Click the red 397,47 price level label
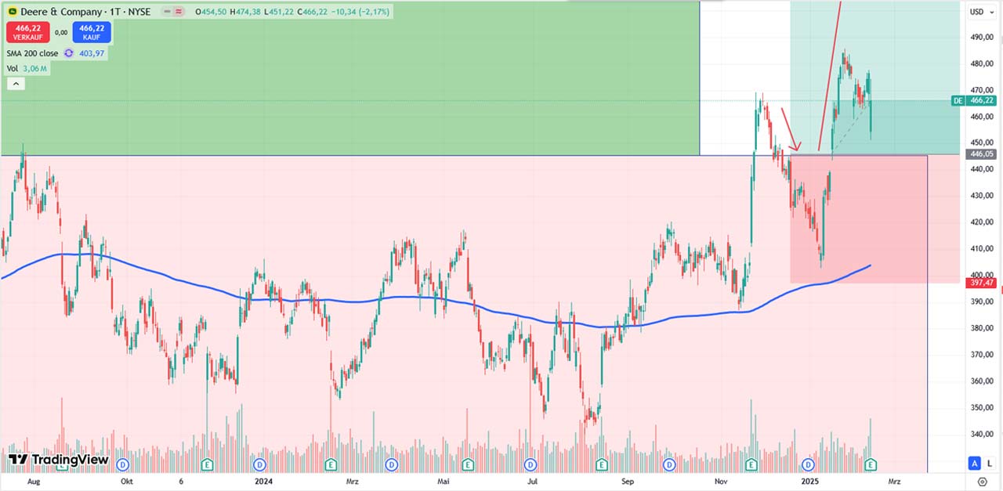 tap(982, 283)
